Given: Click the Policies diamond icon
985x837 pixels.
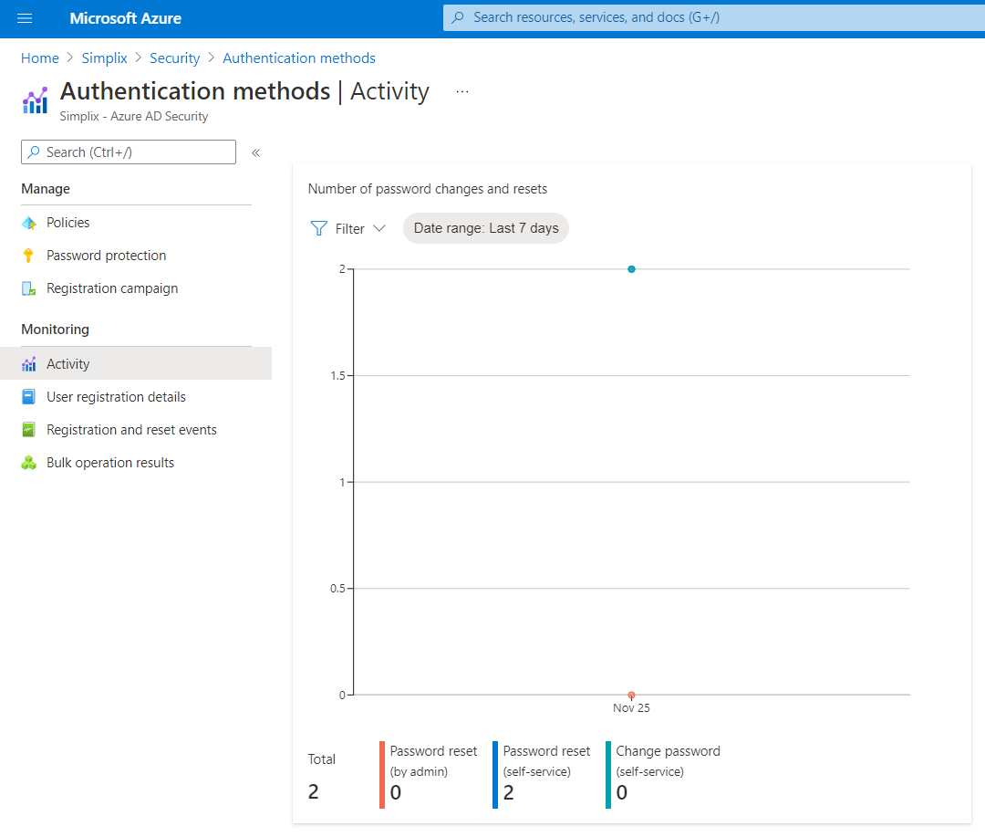Looking at the screenshot, I should point(29,224).
